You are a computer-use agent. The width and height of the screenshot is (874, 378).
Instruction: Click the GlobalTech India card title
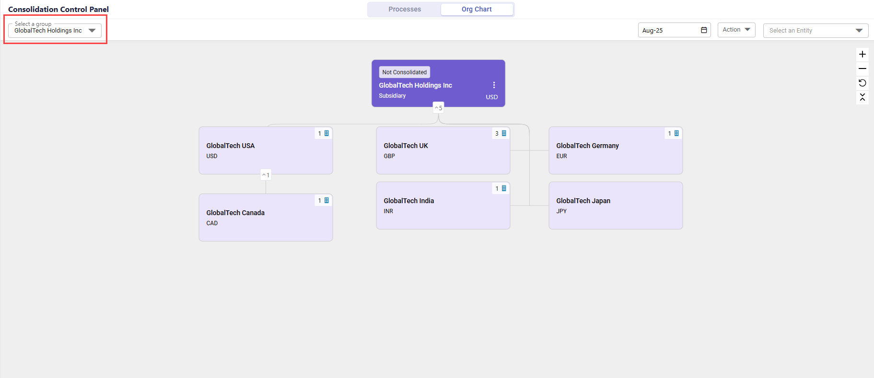408,201
